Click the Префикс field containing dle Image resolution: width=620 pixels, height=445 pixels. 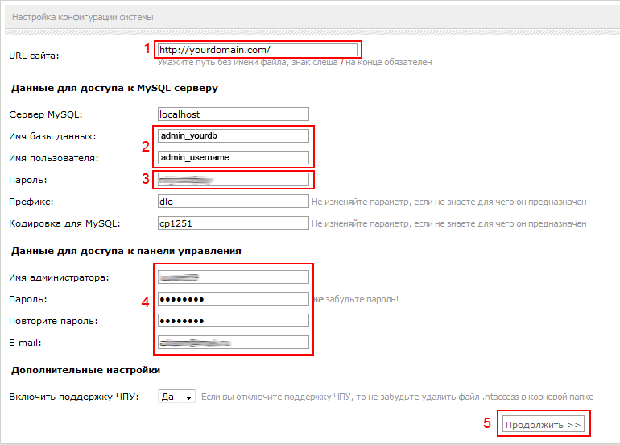click(x=234, y=202)
